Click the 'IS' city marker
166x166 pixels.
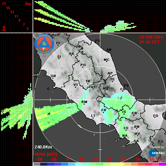pyautogui.click(x=124, y=112)
